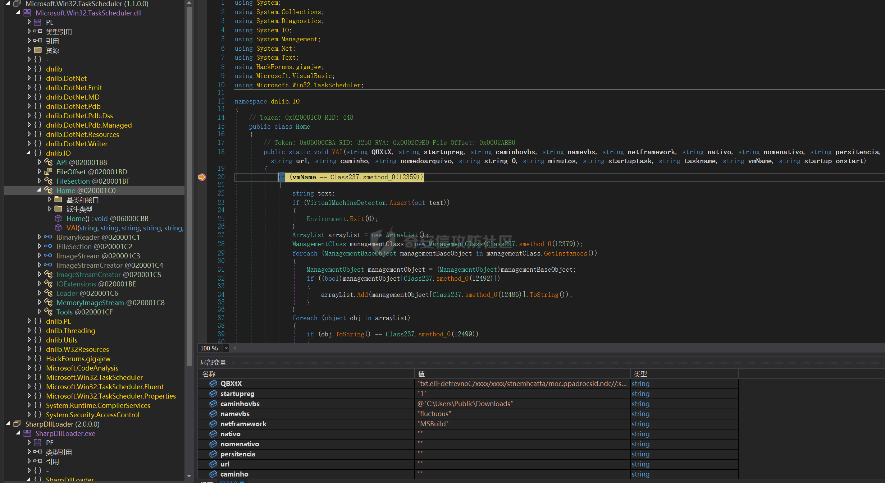Select System.Security.AccessControl namespace
Image resolution: width=885 pixels, height=483 pixels.
click(x=92, y=415)
